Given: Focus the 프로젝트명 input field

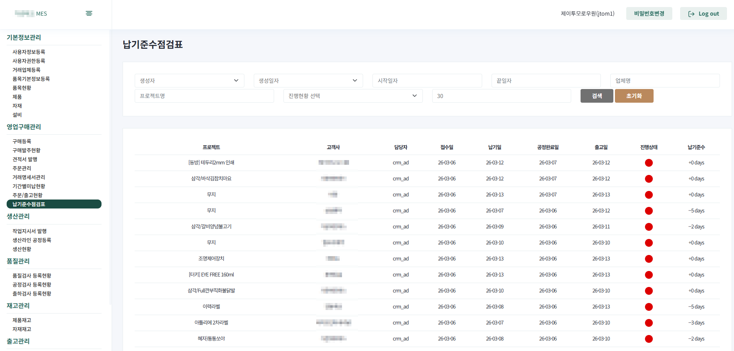Looking at the screenshot, I should 204,96.
